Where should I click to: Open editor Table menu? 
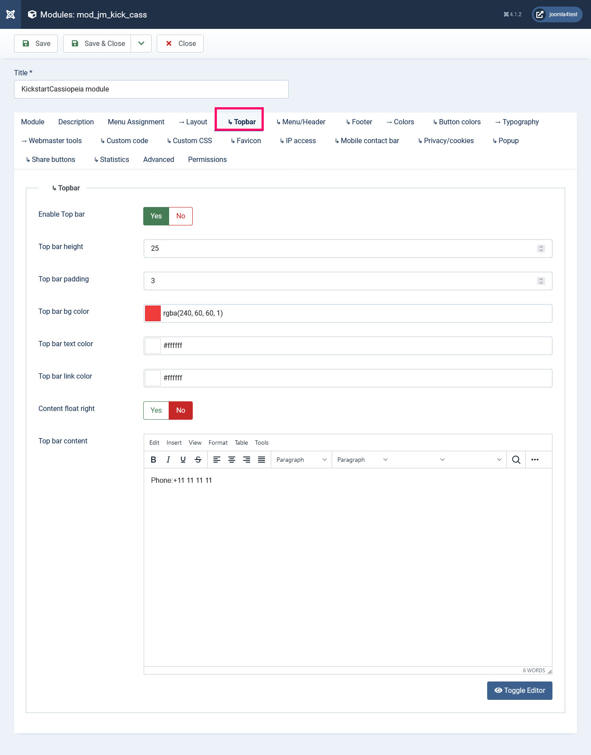(241, 442)
